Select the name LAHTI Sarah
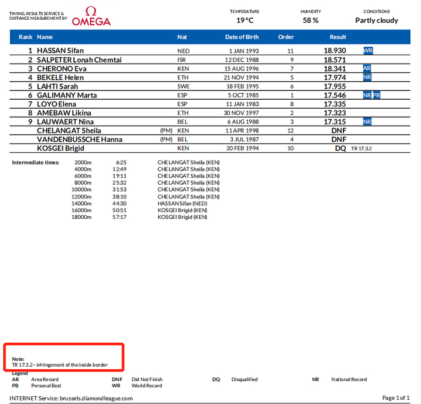This screenshot has width=421, height=404. point(57,86)
